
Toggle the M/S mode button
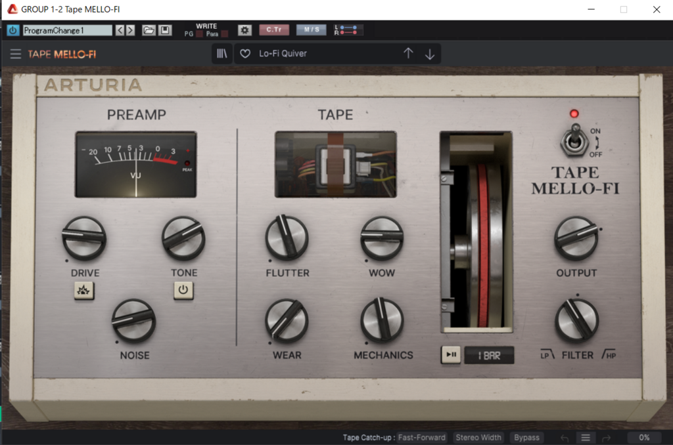coord(312,30)
